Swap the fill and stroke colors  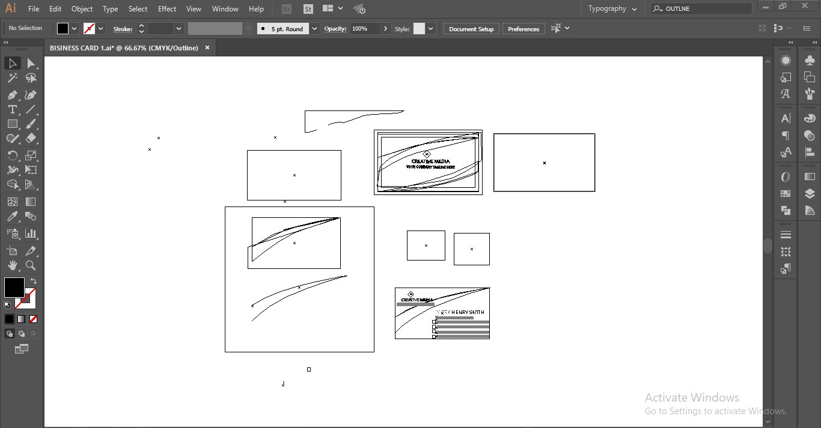[34, 280]
